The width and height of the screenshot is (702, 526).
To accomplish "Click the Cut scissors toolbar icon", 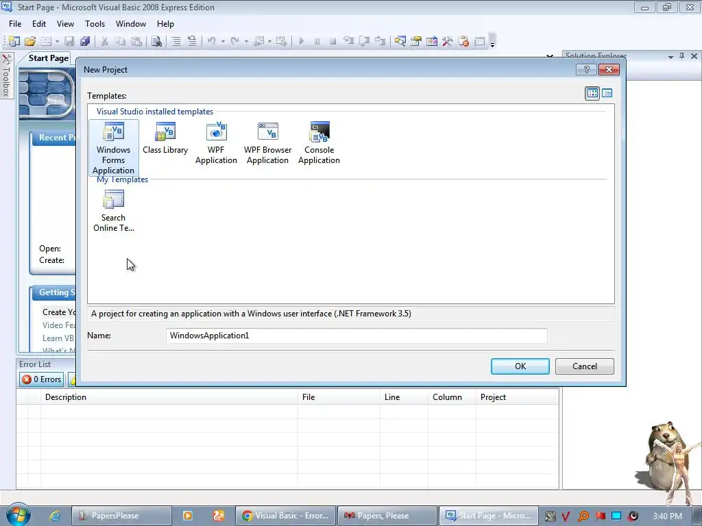I will [x=104, y=41].
